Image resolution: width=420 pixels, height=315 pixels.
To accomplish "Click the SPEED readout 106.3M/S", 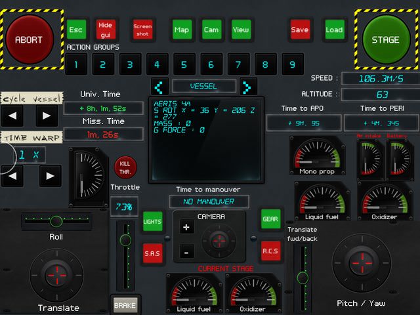I will click(381, 79).
